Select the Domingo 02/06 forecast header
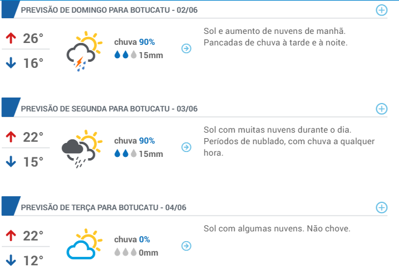Screen dimensions: 399x275 [x=109, y=10]
